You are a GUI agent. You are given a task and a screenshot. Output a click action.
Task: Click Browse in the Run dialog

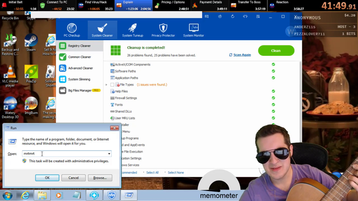coord(100,178)
